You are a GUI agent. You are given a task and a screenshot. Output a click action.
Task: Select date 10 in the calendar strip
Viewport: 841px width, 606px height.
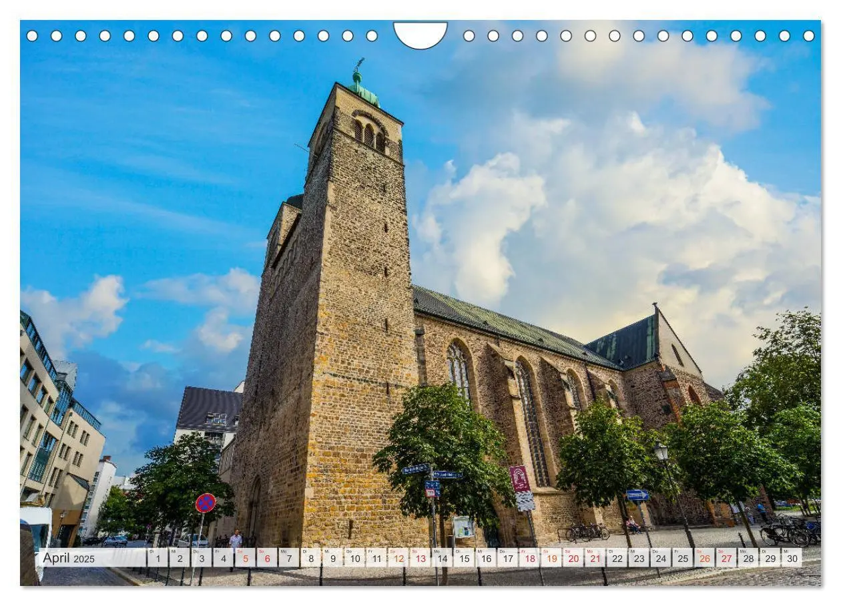354,558
